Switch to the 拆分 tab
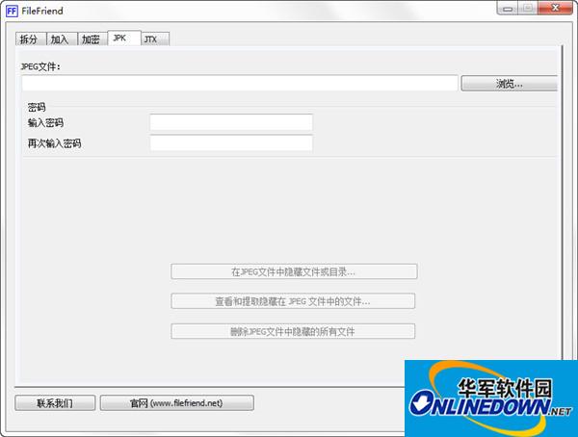Screen dimensions: 578x437 coord(30,39)
